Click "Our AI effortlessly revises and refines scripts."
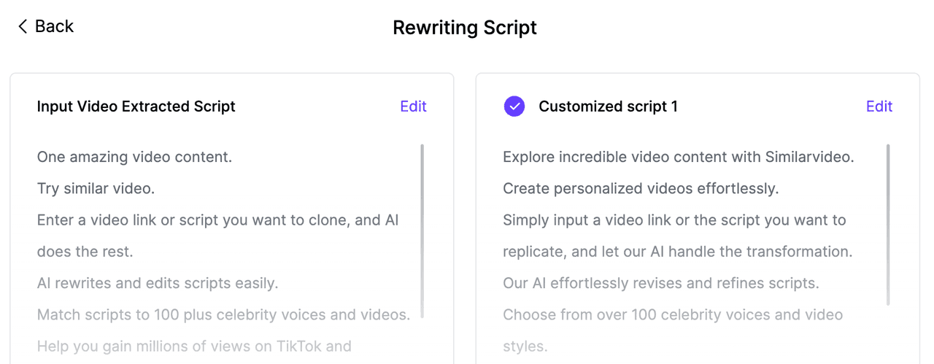The width and height of the screenshot is (934, 364). coord(661,283)
